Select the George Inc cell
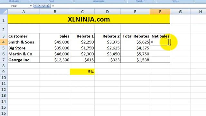Screen dimensions: 206x116 pyautogui.click(x=23, y=60)
